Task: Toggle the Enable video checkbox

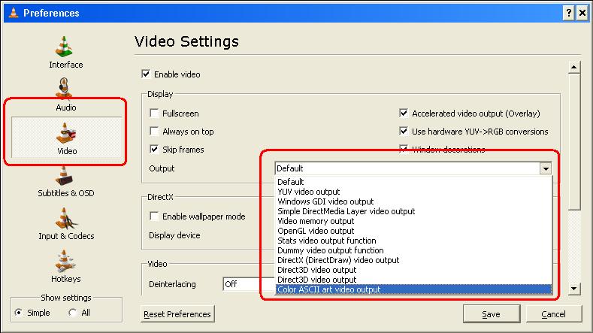Action: 146,74
